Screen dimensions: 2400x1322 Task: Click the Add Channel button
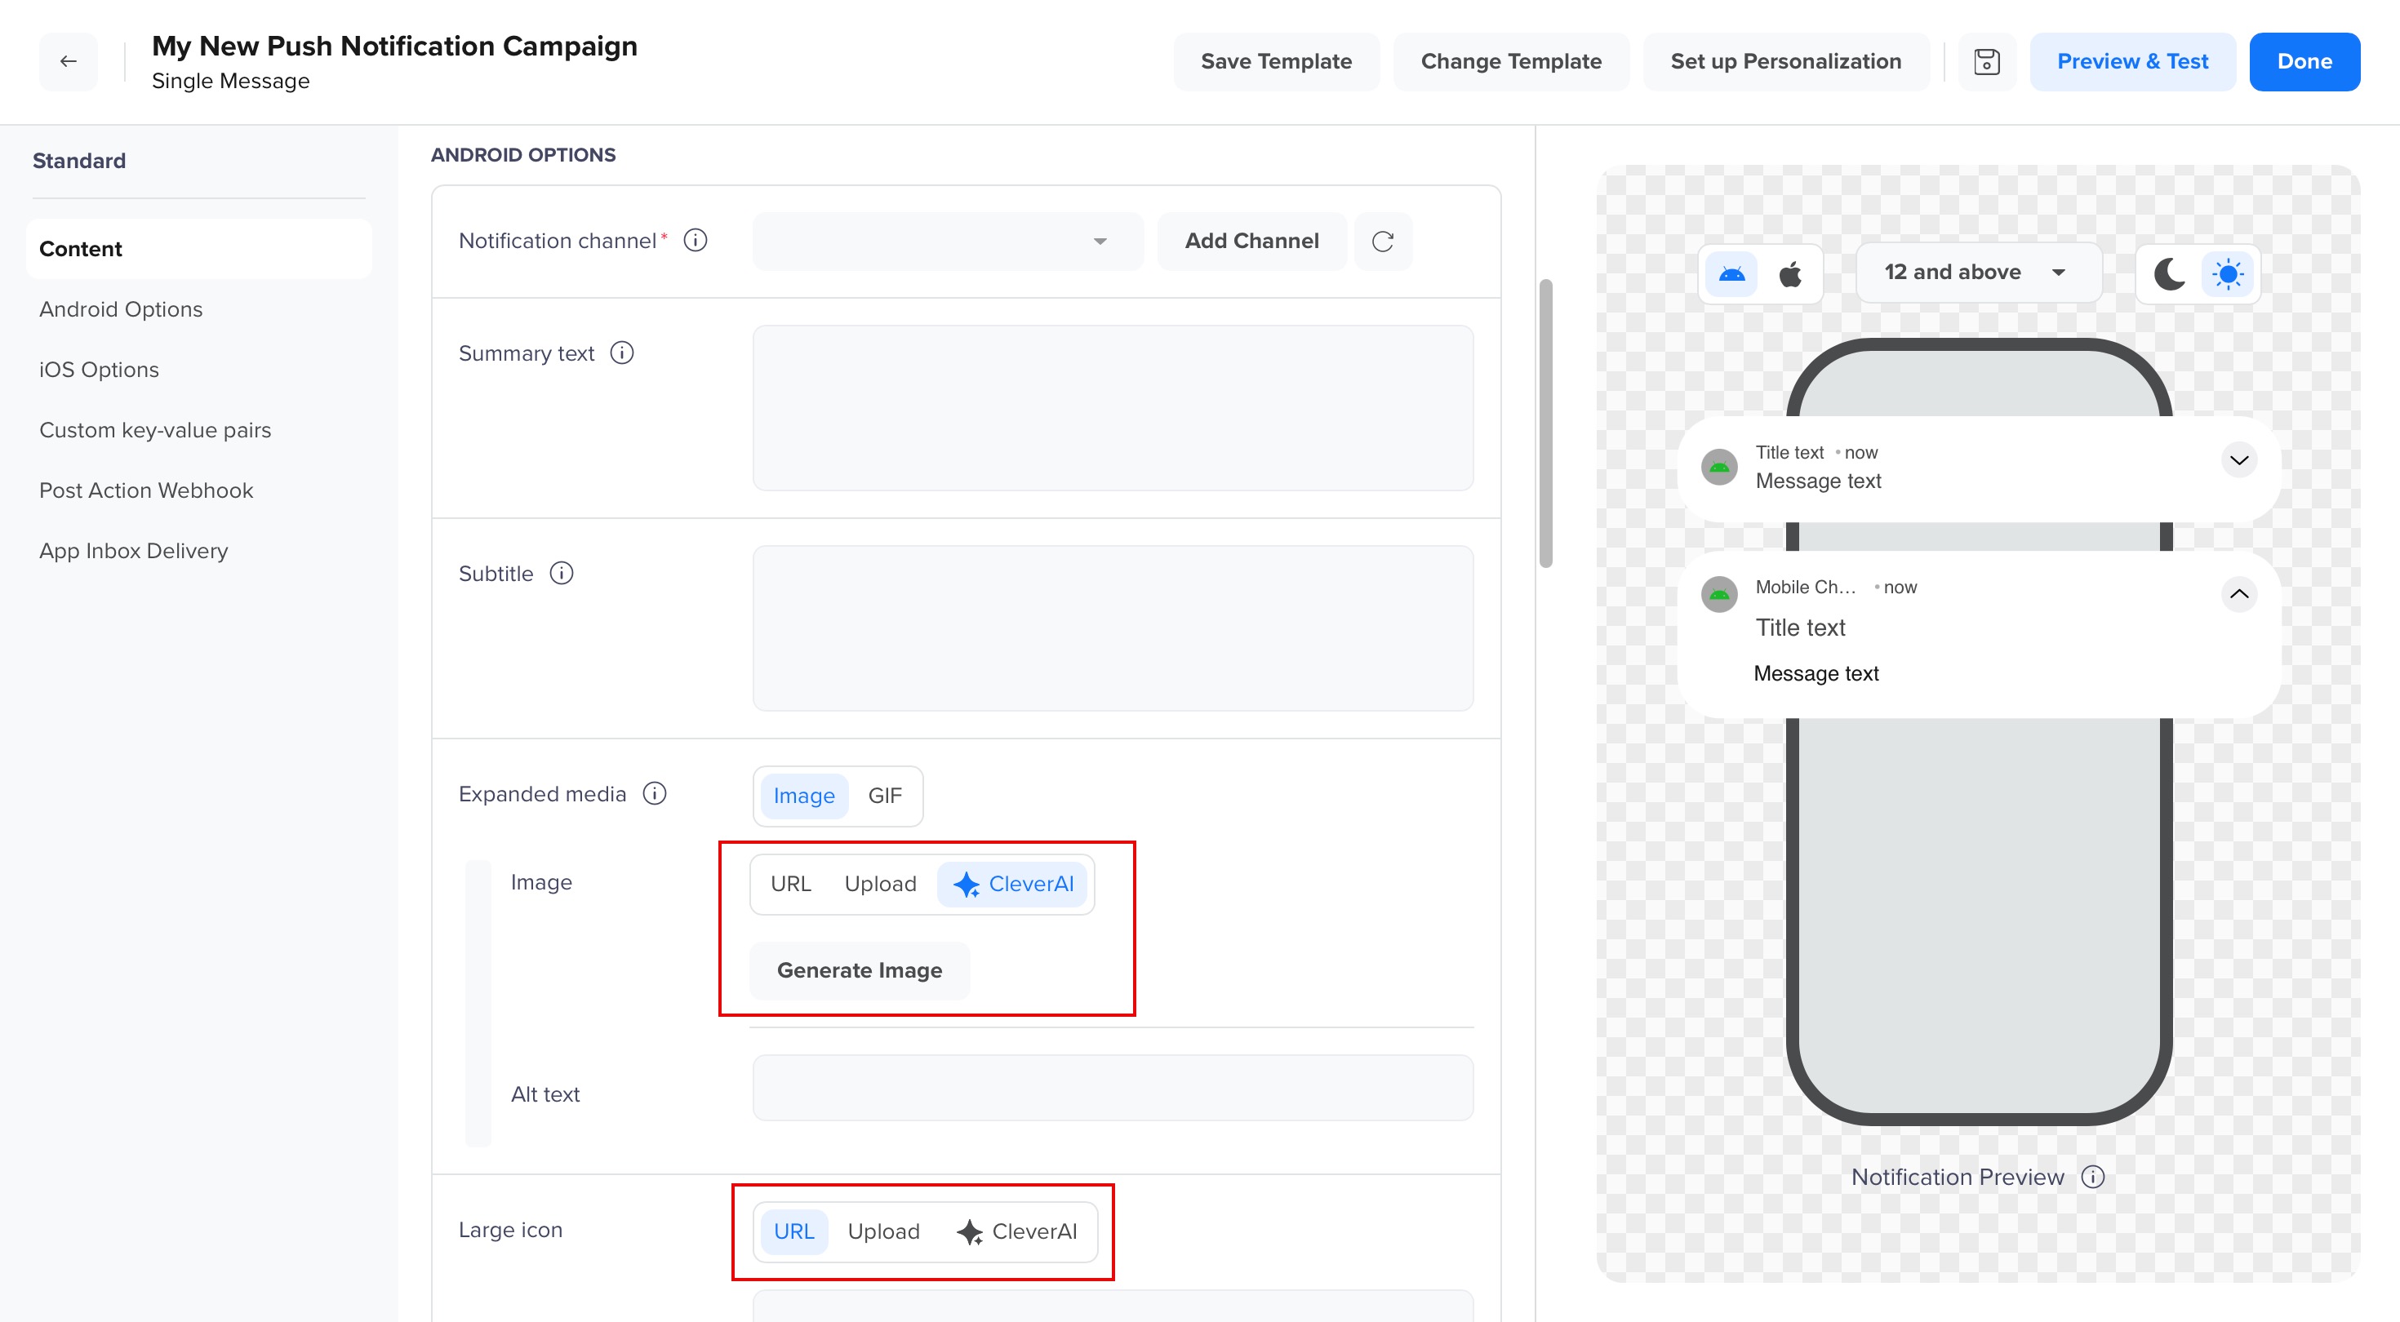click(x=1252, y=242)
